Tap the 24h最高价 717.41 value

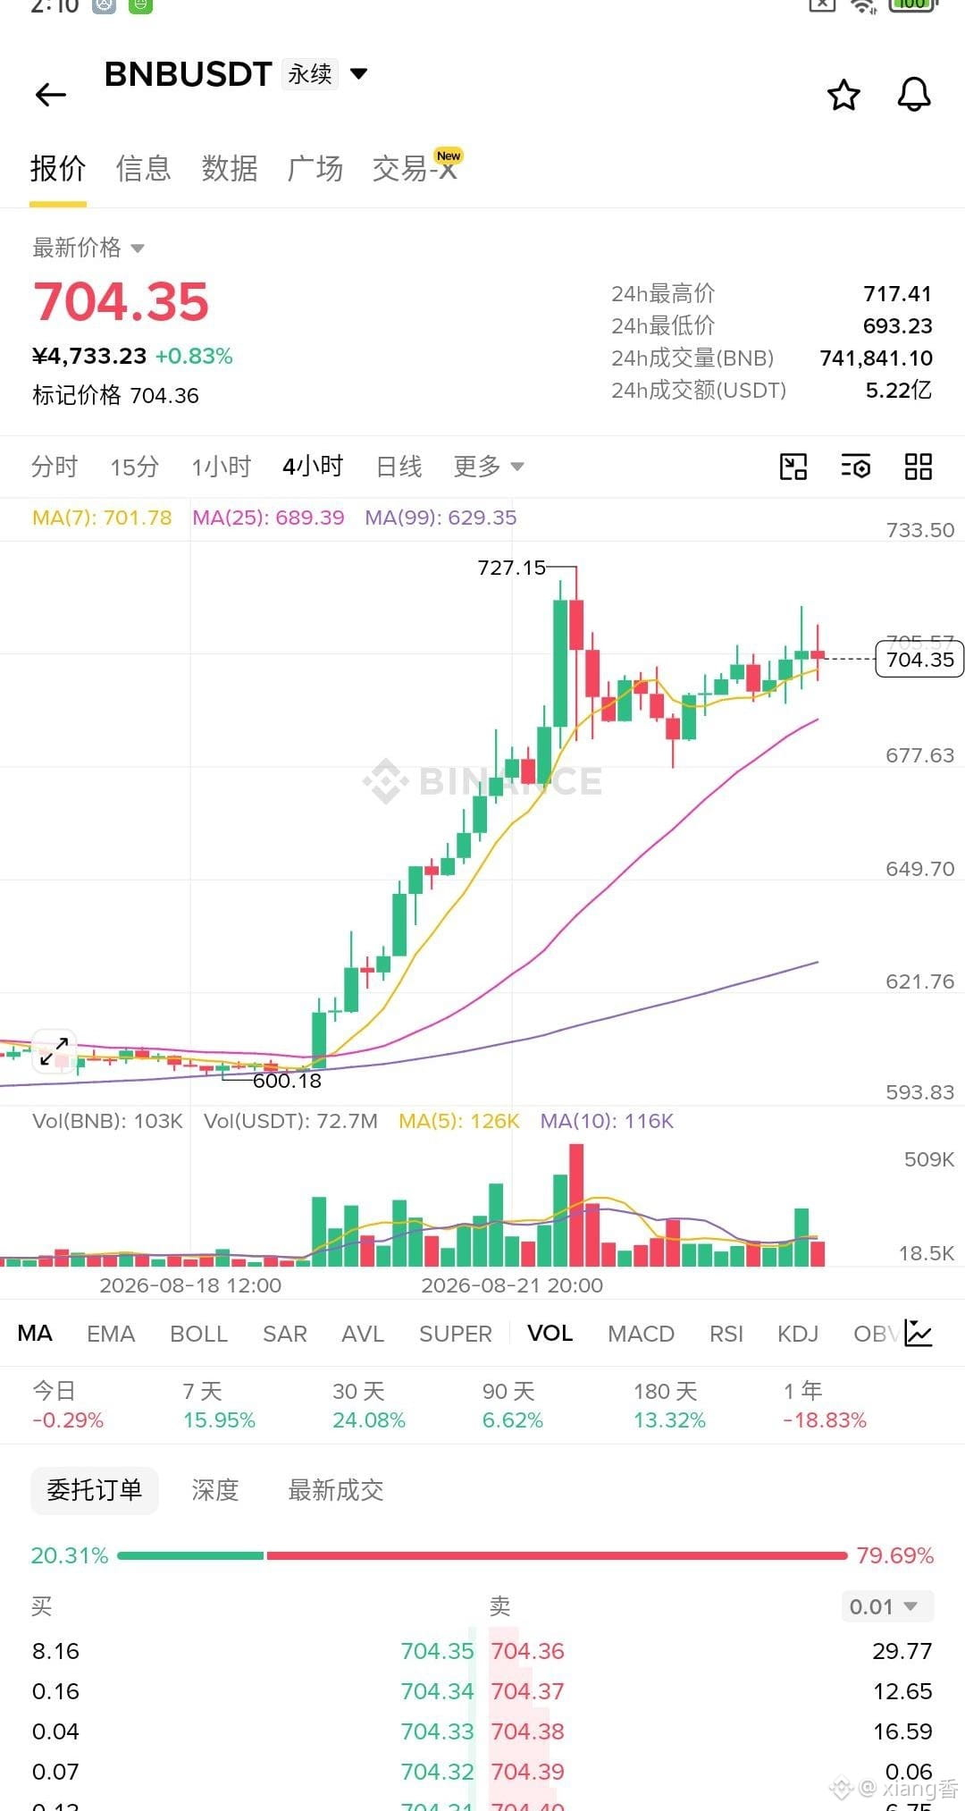pos(897,294)
